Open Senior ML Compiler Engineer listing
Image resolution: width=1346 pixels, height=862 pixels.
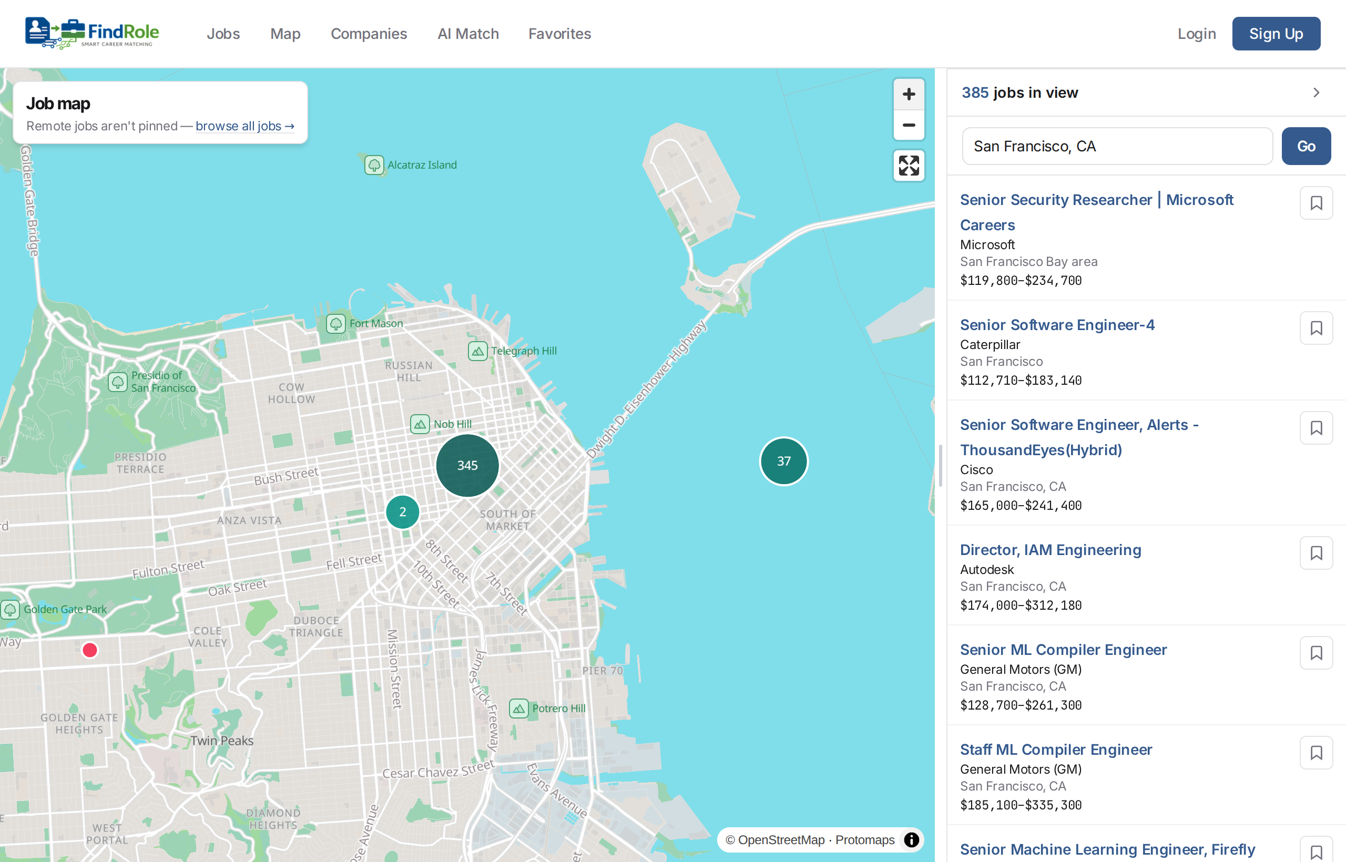(1063, 649)
